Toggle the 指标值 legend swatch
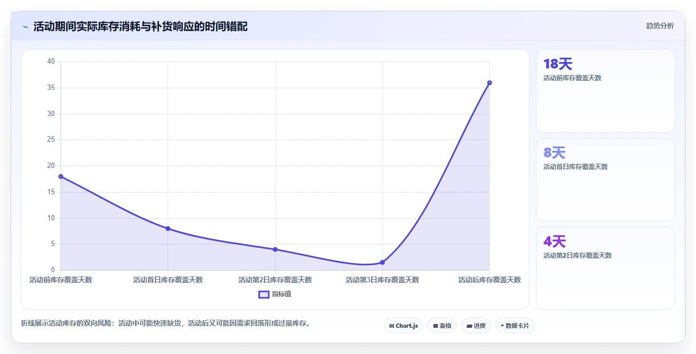The image size is (696, 354). point(263,294)
